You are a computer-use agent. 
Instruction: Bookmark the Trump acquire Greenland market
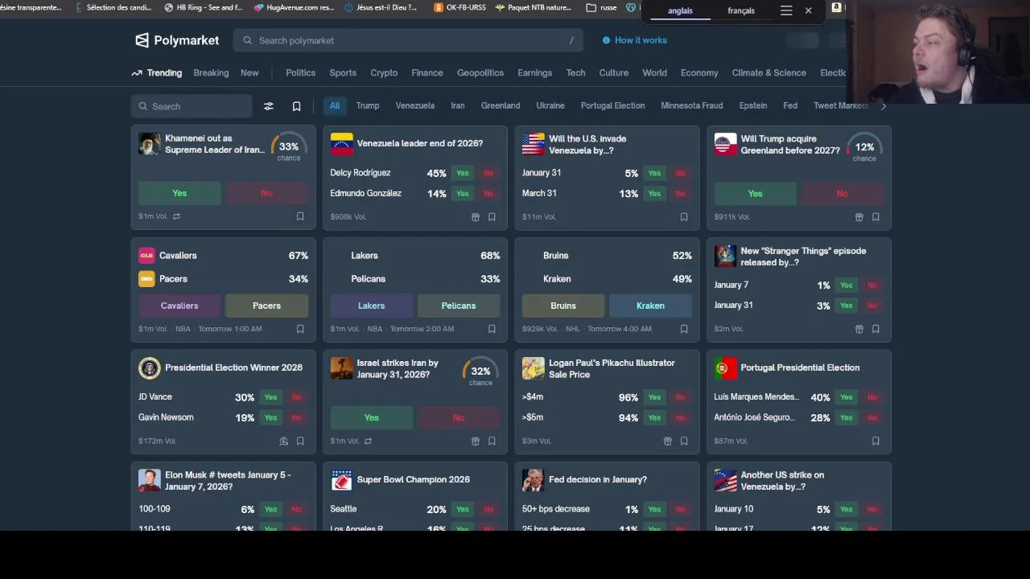coord(875,217)
